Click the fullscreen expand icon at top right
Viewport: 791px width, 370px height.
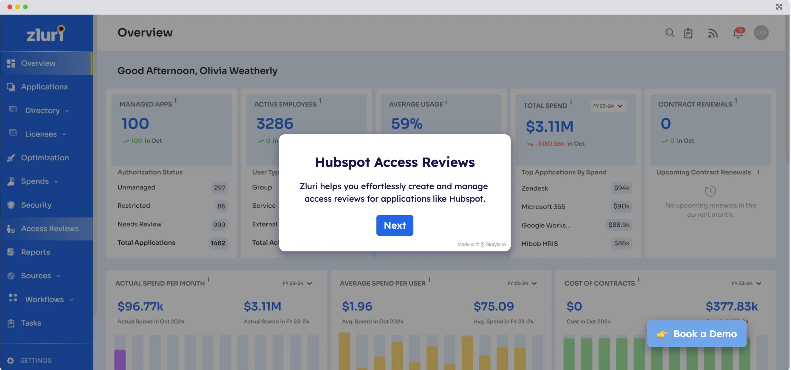pos(779,7)
